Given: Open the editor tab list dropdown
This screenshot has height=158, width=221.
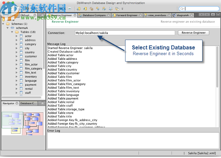Looking at the screenshot, I should (213, 15).
